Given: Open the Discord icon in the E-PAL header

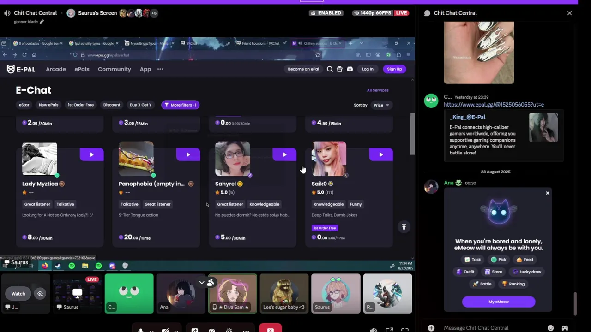Looking at the screenshot, I should coord(350,69).
